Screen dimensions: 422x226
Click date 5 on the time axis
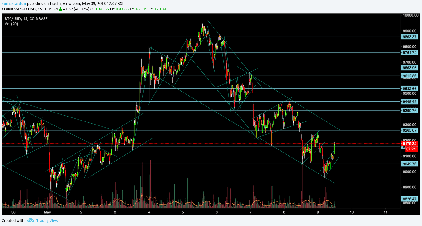[x=183, y=212]
